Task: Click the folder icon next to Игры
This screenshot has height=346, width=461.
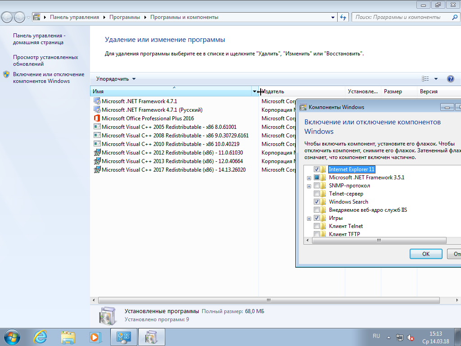Action: [323, 218]
